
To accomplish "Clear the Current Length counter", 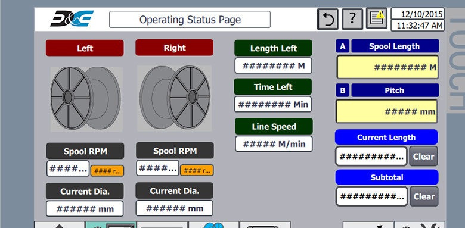I will click(423, 157).
